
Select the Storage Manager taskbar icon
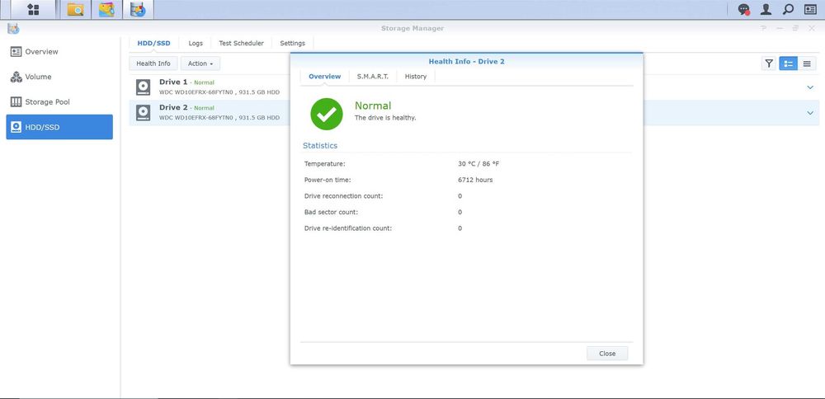138,9
